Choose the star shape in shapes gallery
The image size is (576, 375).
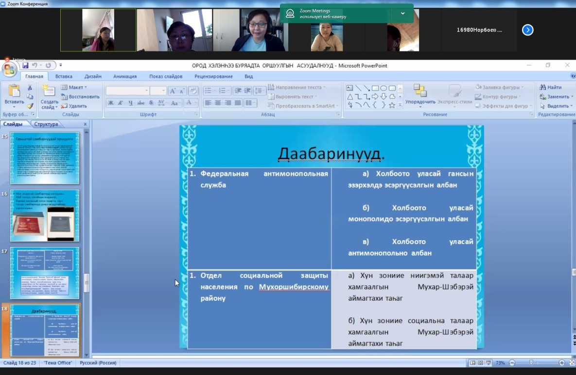(x=392, y=105)
